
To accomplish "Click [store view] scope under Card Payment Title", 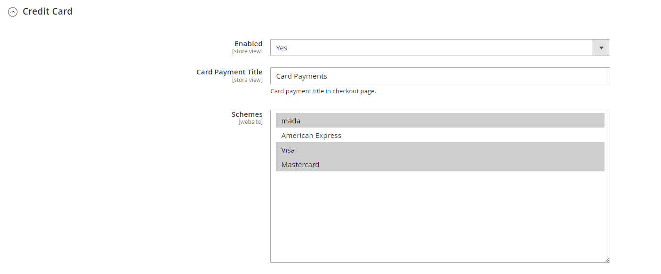I will [x=247, y=80].
